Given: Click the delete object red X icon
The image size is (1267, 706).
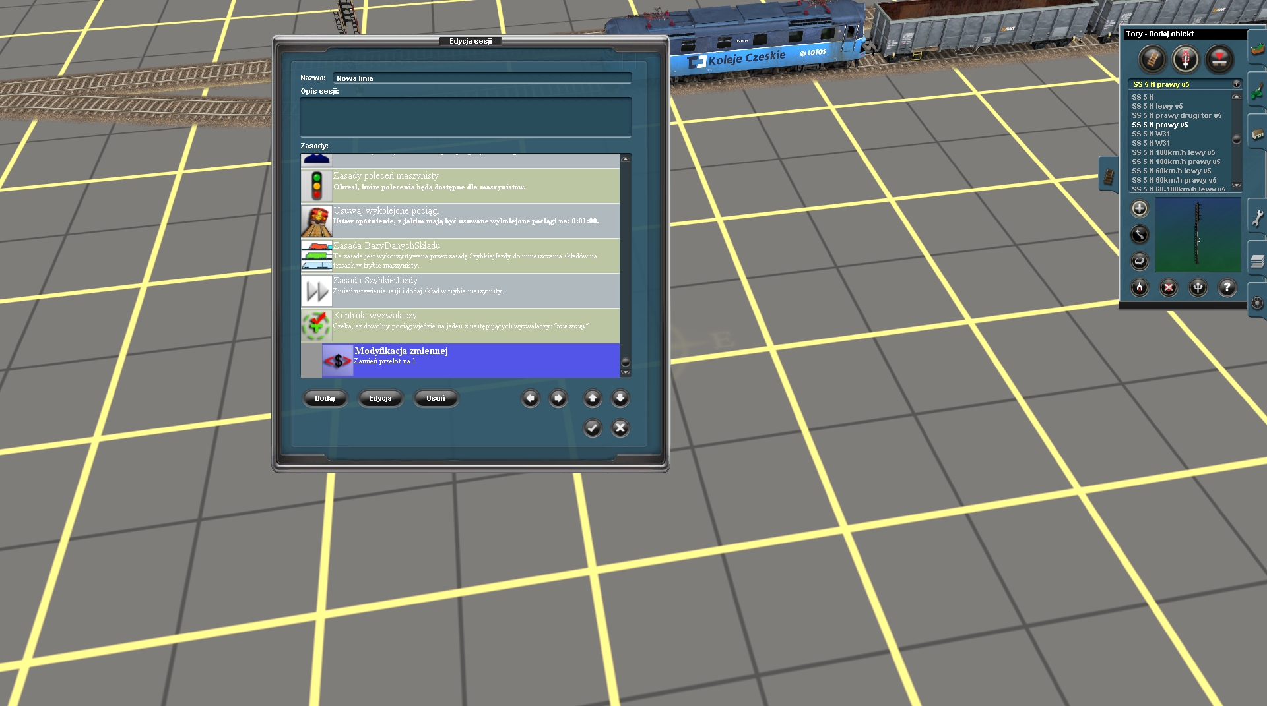Looking at the screenshot, I should coord(1169,287).
